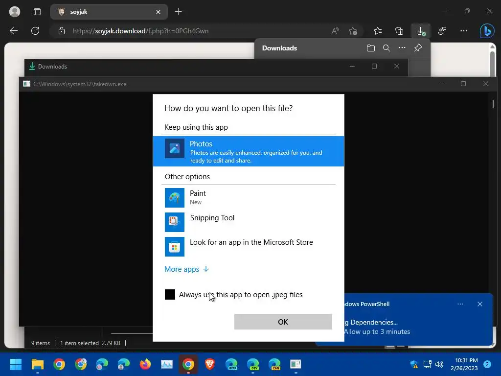This screenshot has height=376, width=501.
Task: Click the Downloads explorer window title
Action: [x=52, y=67]
